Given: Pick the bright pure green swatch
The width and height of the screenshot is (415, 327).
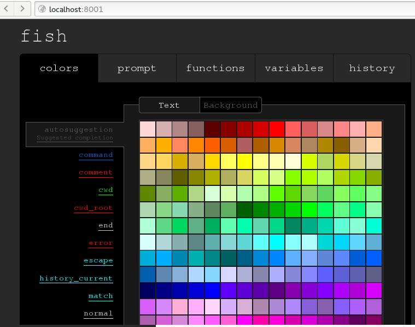Looking at the screenshot, I should coord(309,209).
